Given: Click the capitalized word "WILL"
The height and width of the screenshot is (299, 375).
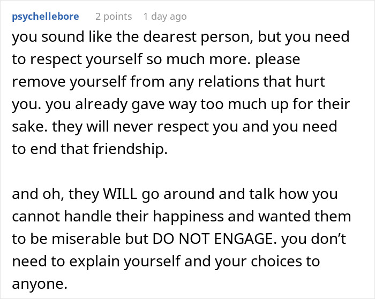Looking at the screenshot, I should tap(126, 193).
